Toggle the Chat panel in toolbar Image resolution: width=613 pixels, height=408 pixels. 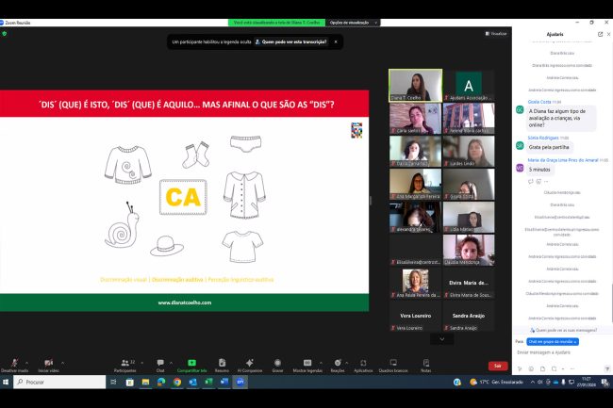click(160, 363)
